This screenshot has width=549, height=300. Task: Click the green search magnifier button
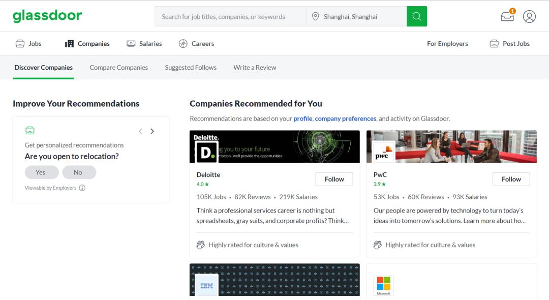pyautogui.click(x=417, y=16)
